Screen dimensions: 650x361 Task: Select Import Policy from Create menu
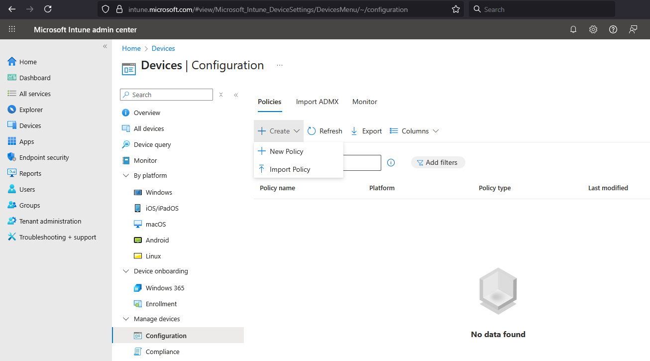[299, 169]
